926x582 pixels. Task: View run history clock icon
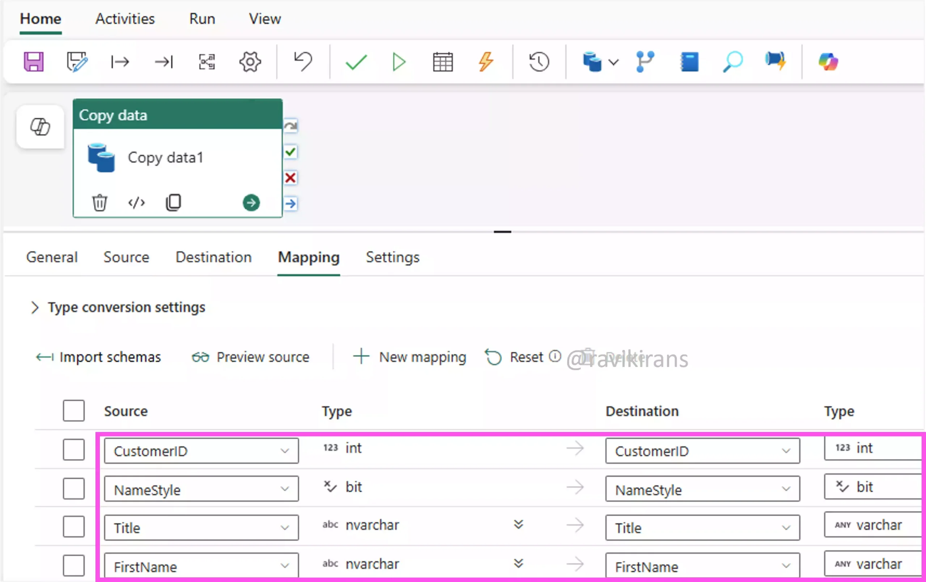539,62
